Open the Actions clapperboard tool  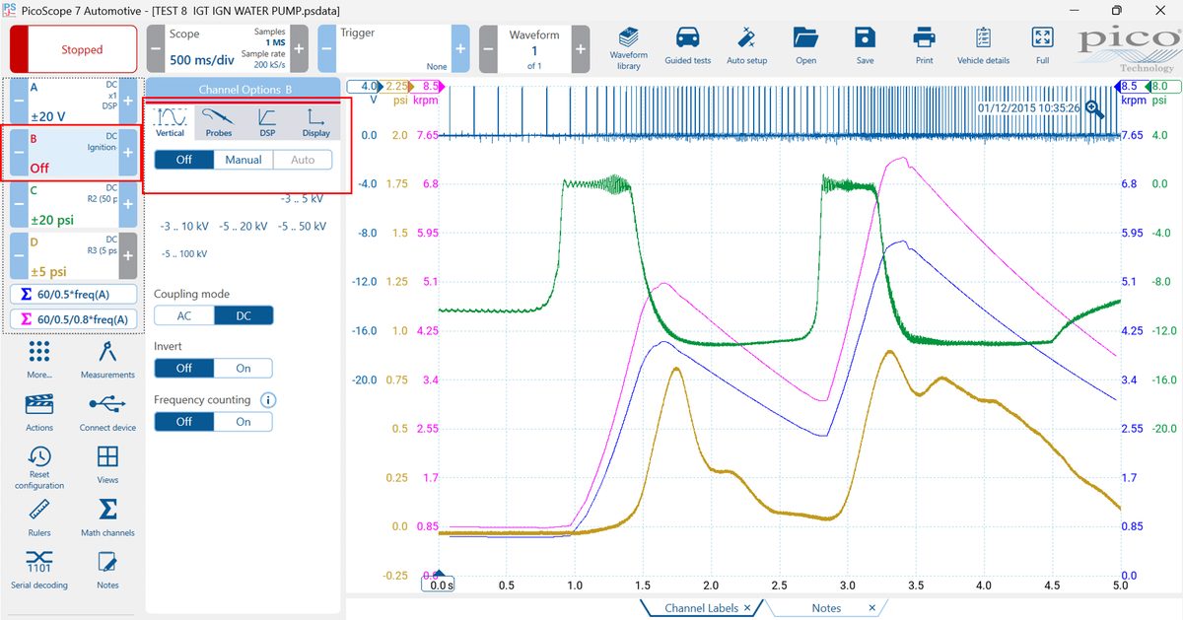(39, 412)
